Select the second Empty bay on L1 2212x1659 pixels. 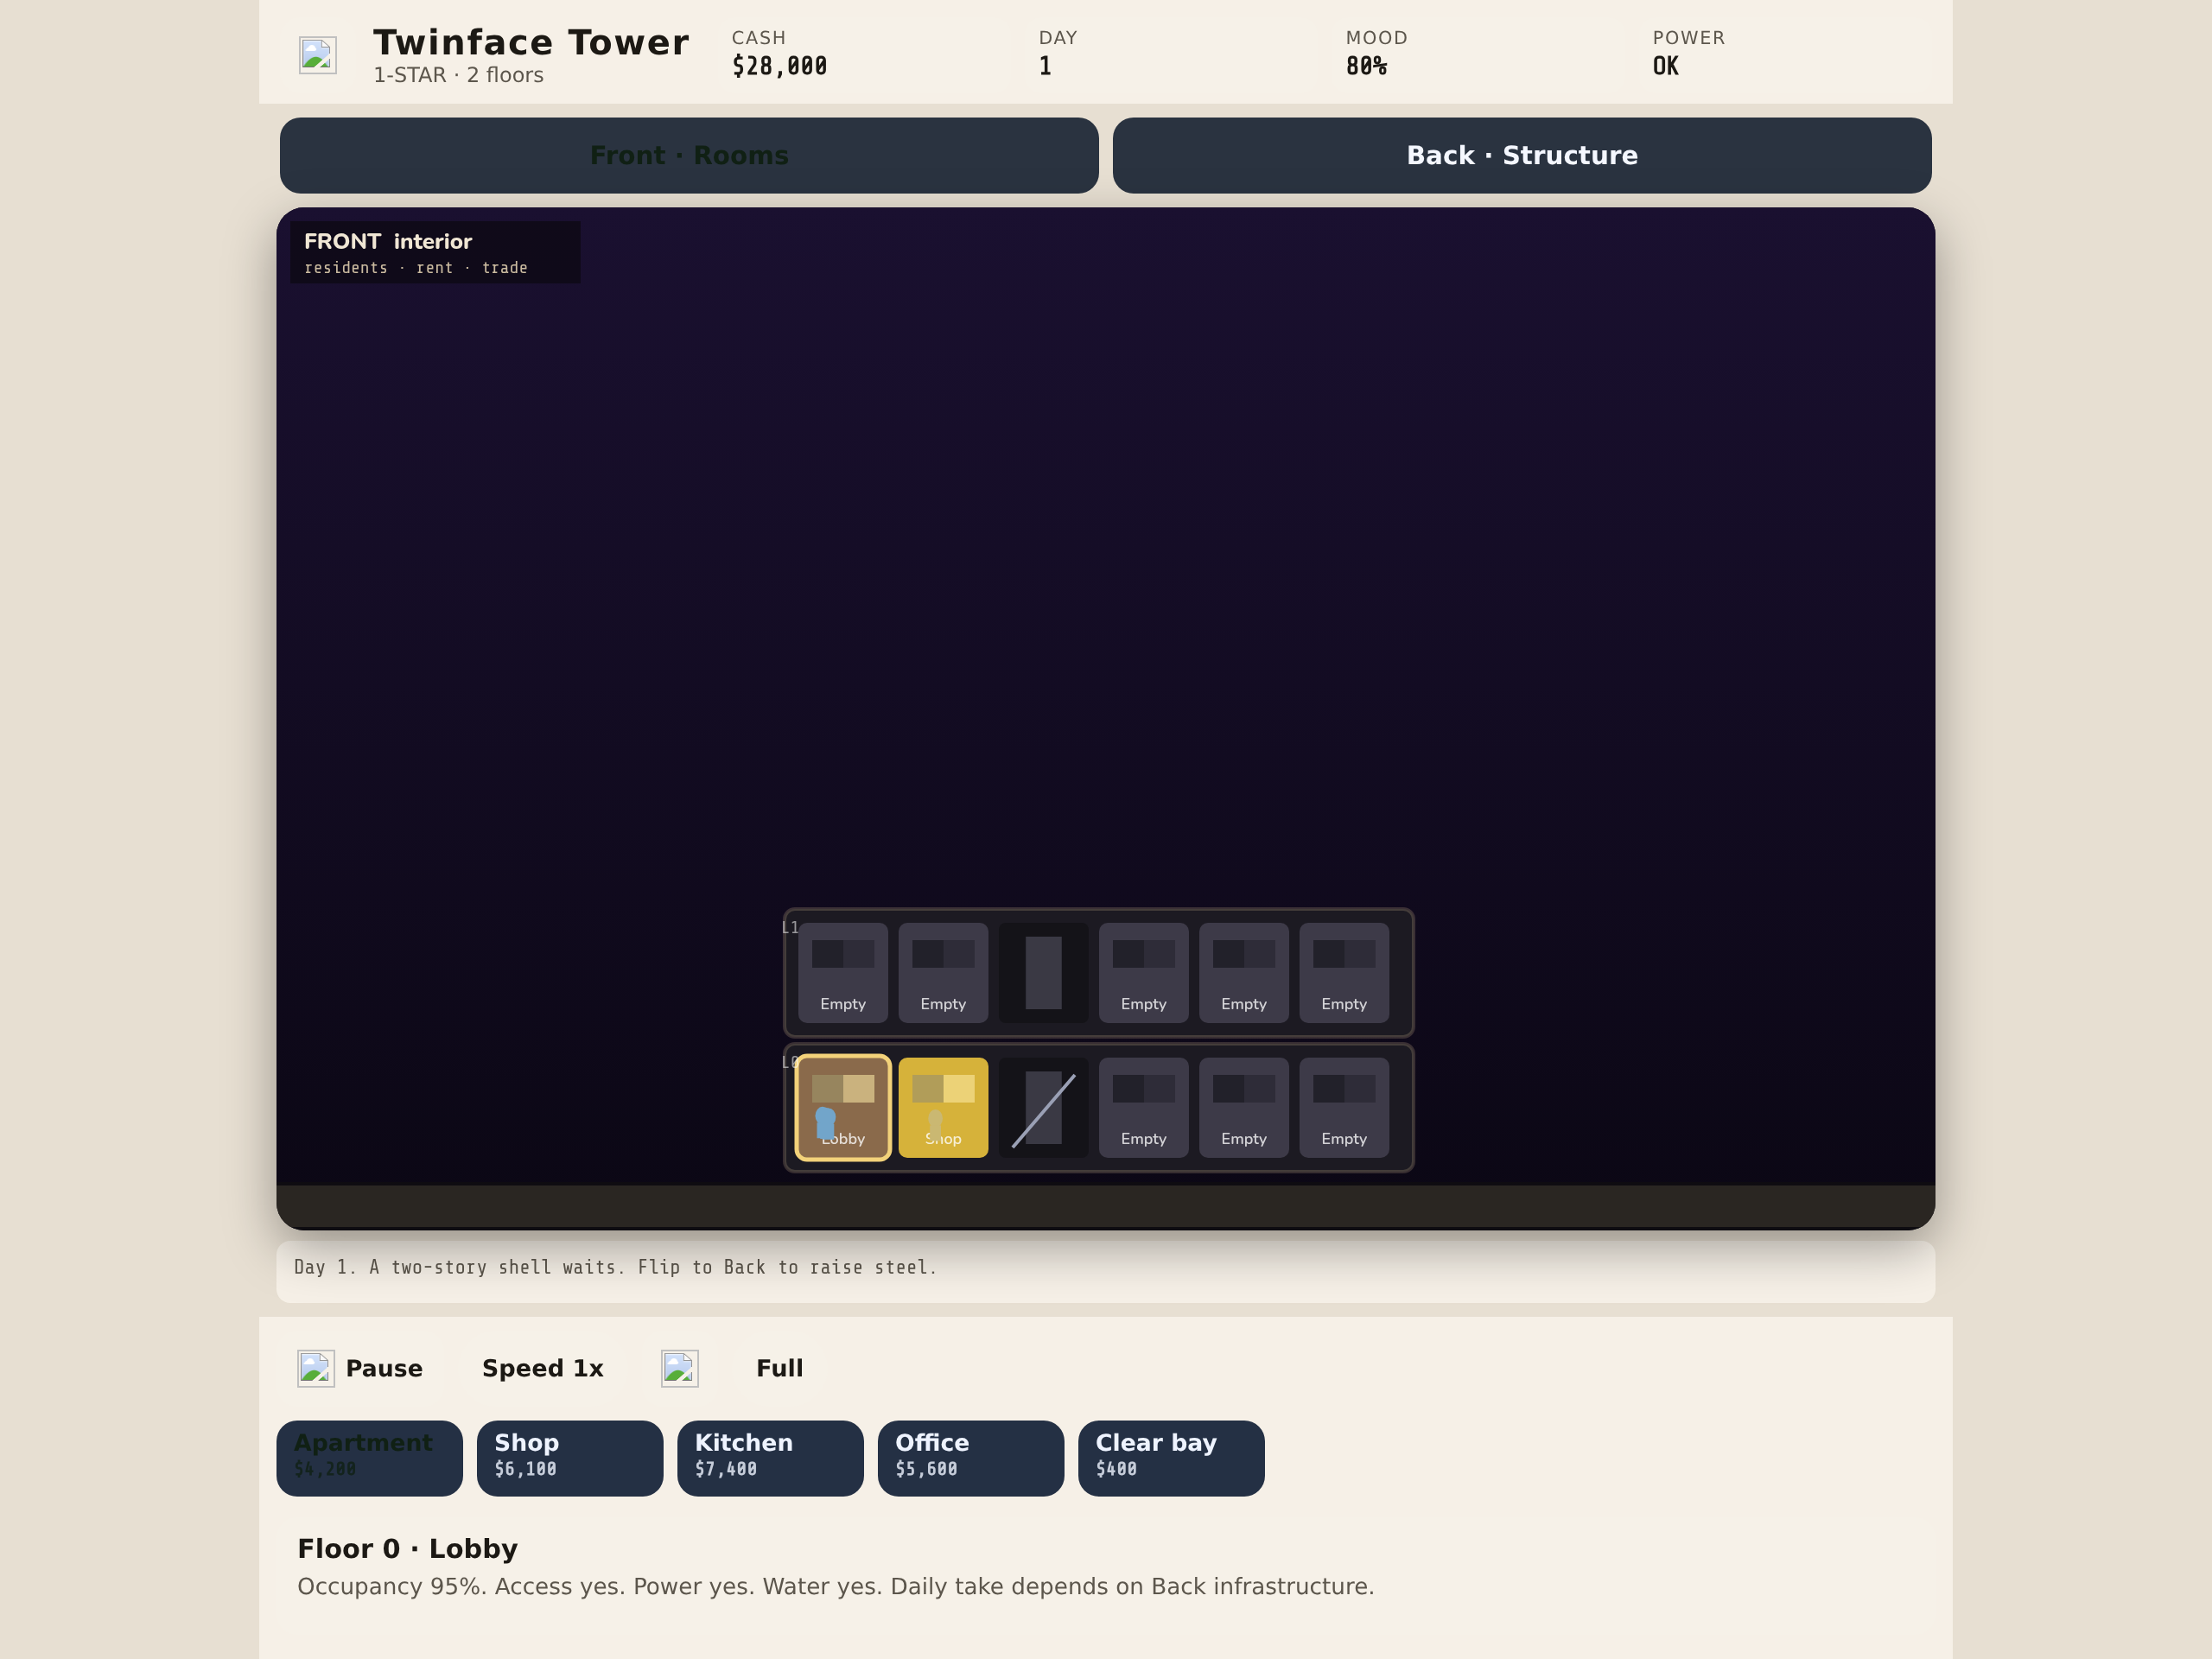tap(943, 973)
